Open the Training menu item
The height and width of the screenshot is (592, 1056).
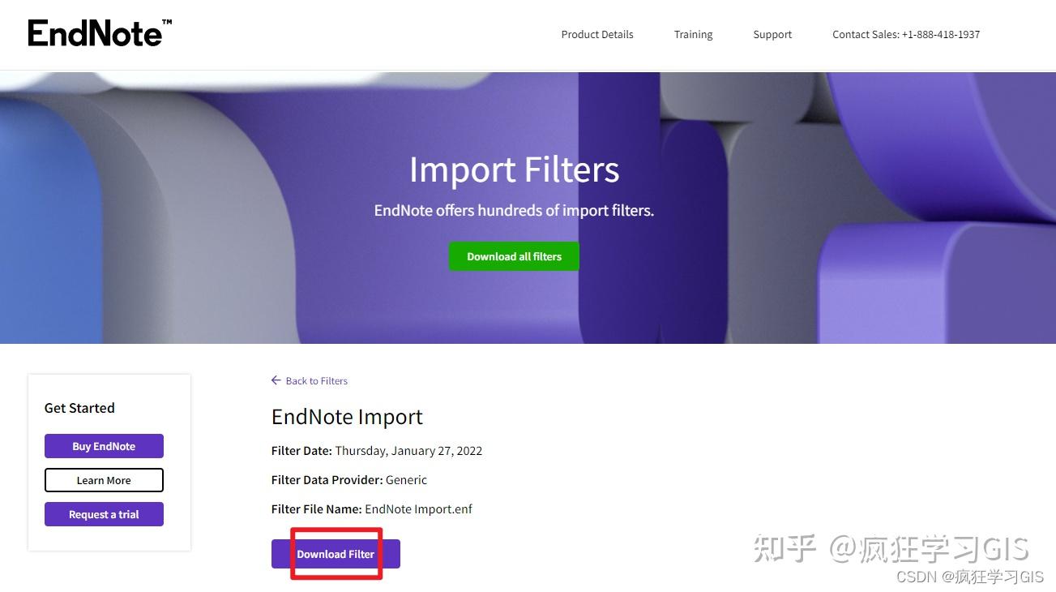click(693, 34)
